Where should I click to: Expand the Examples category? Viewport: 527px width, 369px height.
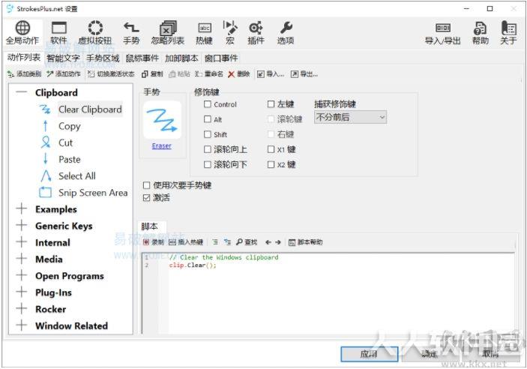21,209
